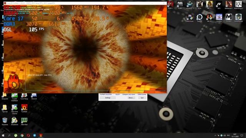This screenshot has width=246, height=138.
Task: Switch to Chrome in the taskbar
Action: pyautogui.click(x=22, y=135)
